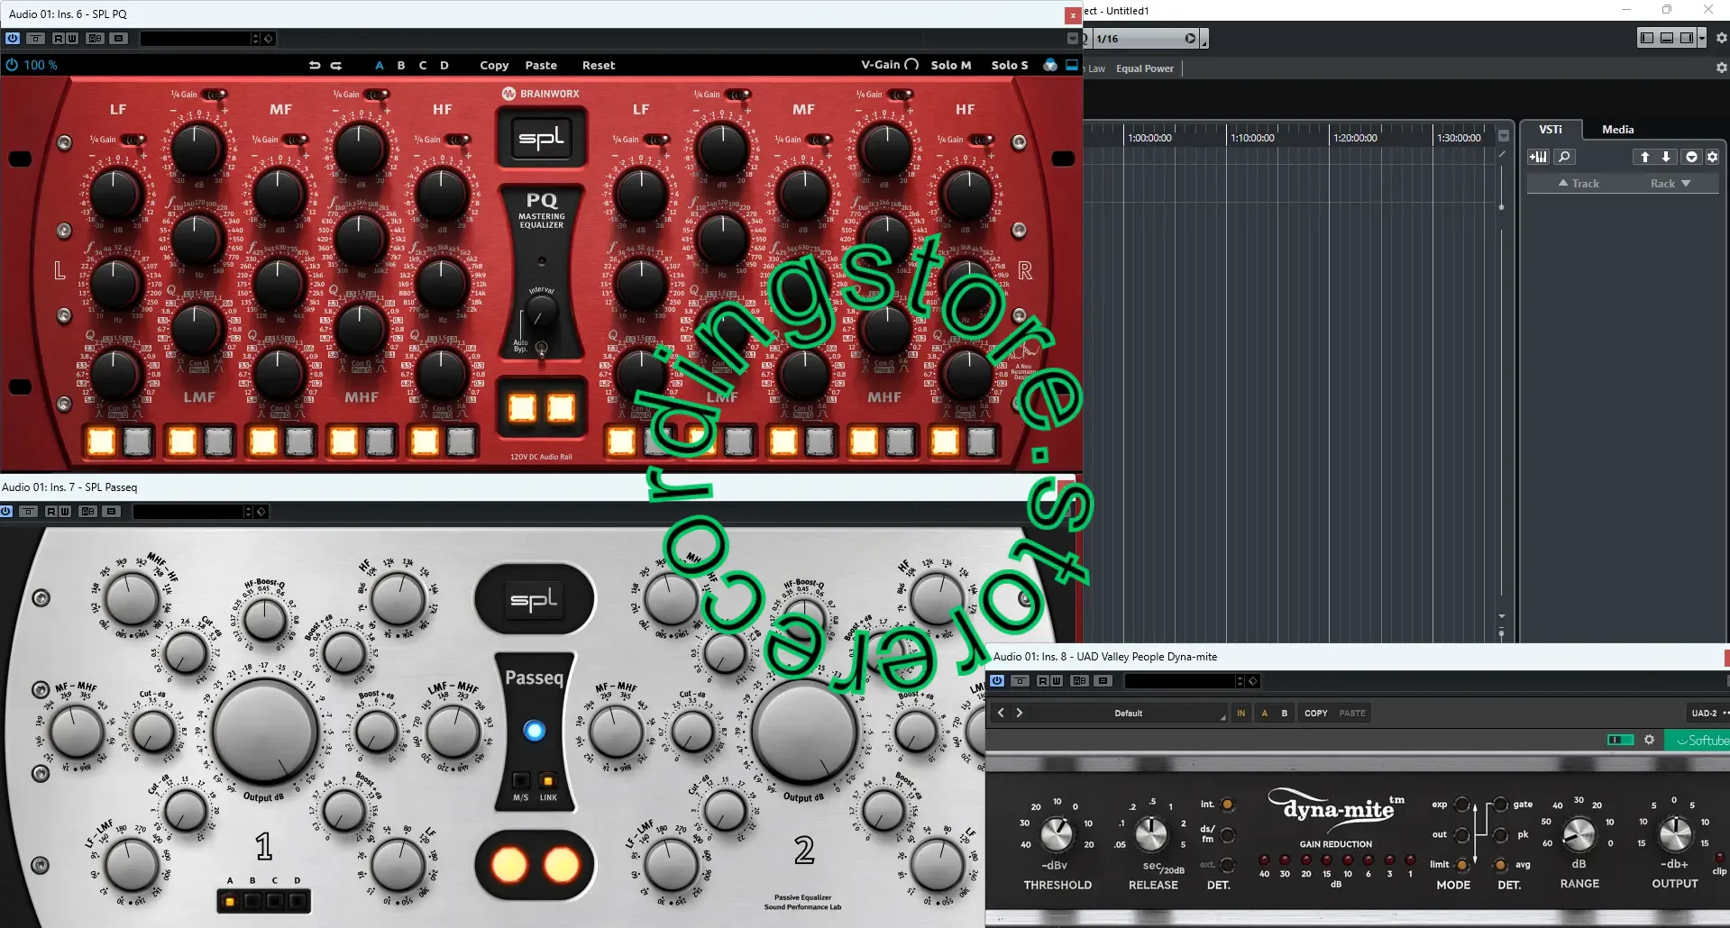Select ds/fm detector on Dyna-mite
The width and height of the screenshot is (1730, 928).
[1227, 835]
